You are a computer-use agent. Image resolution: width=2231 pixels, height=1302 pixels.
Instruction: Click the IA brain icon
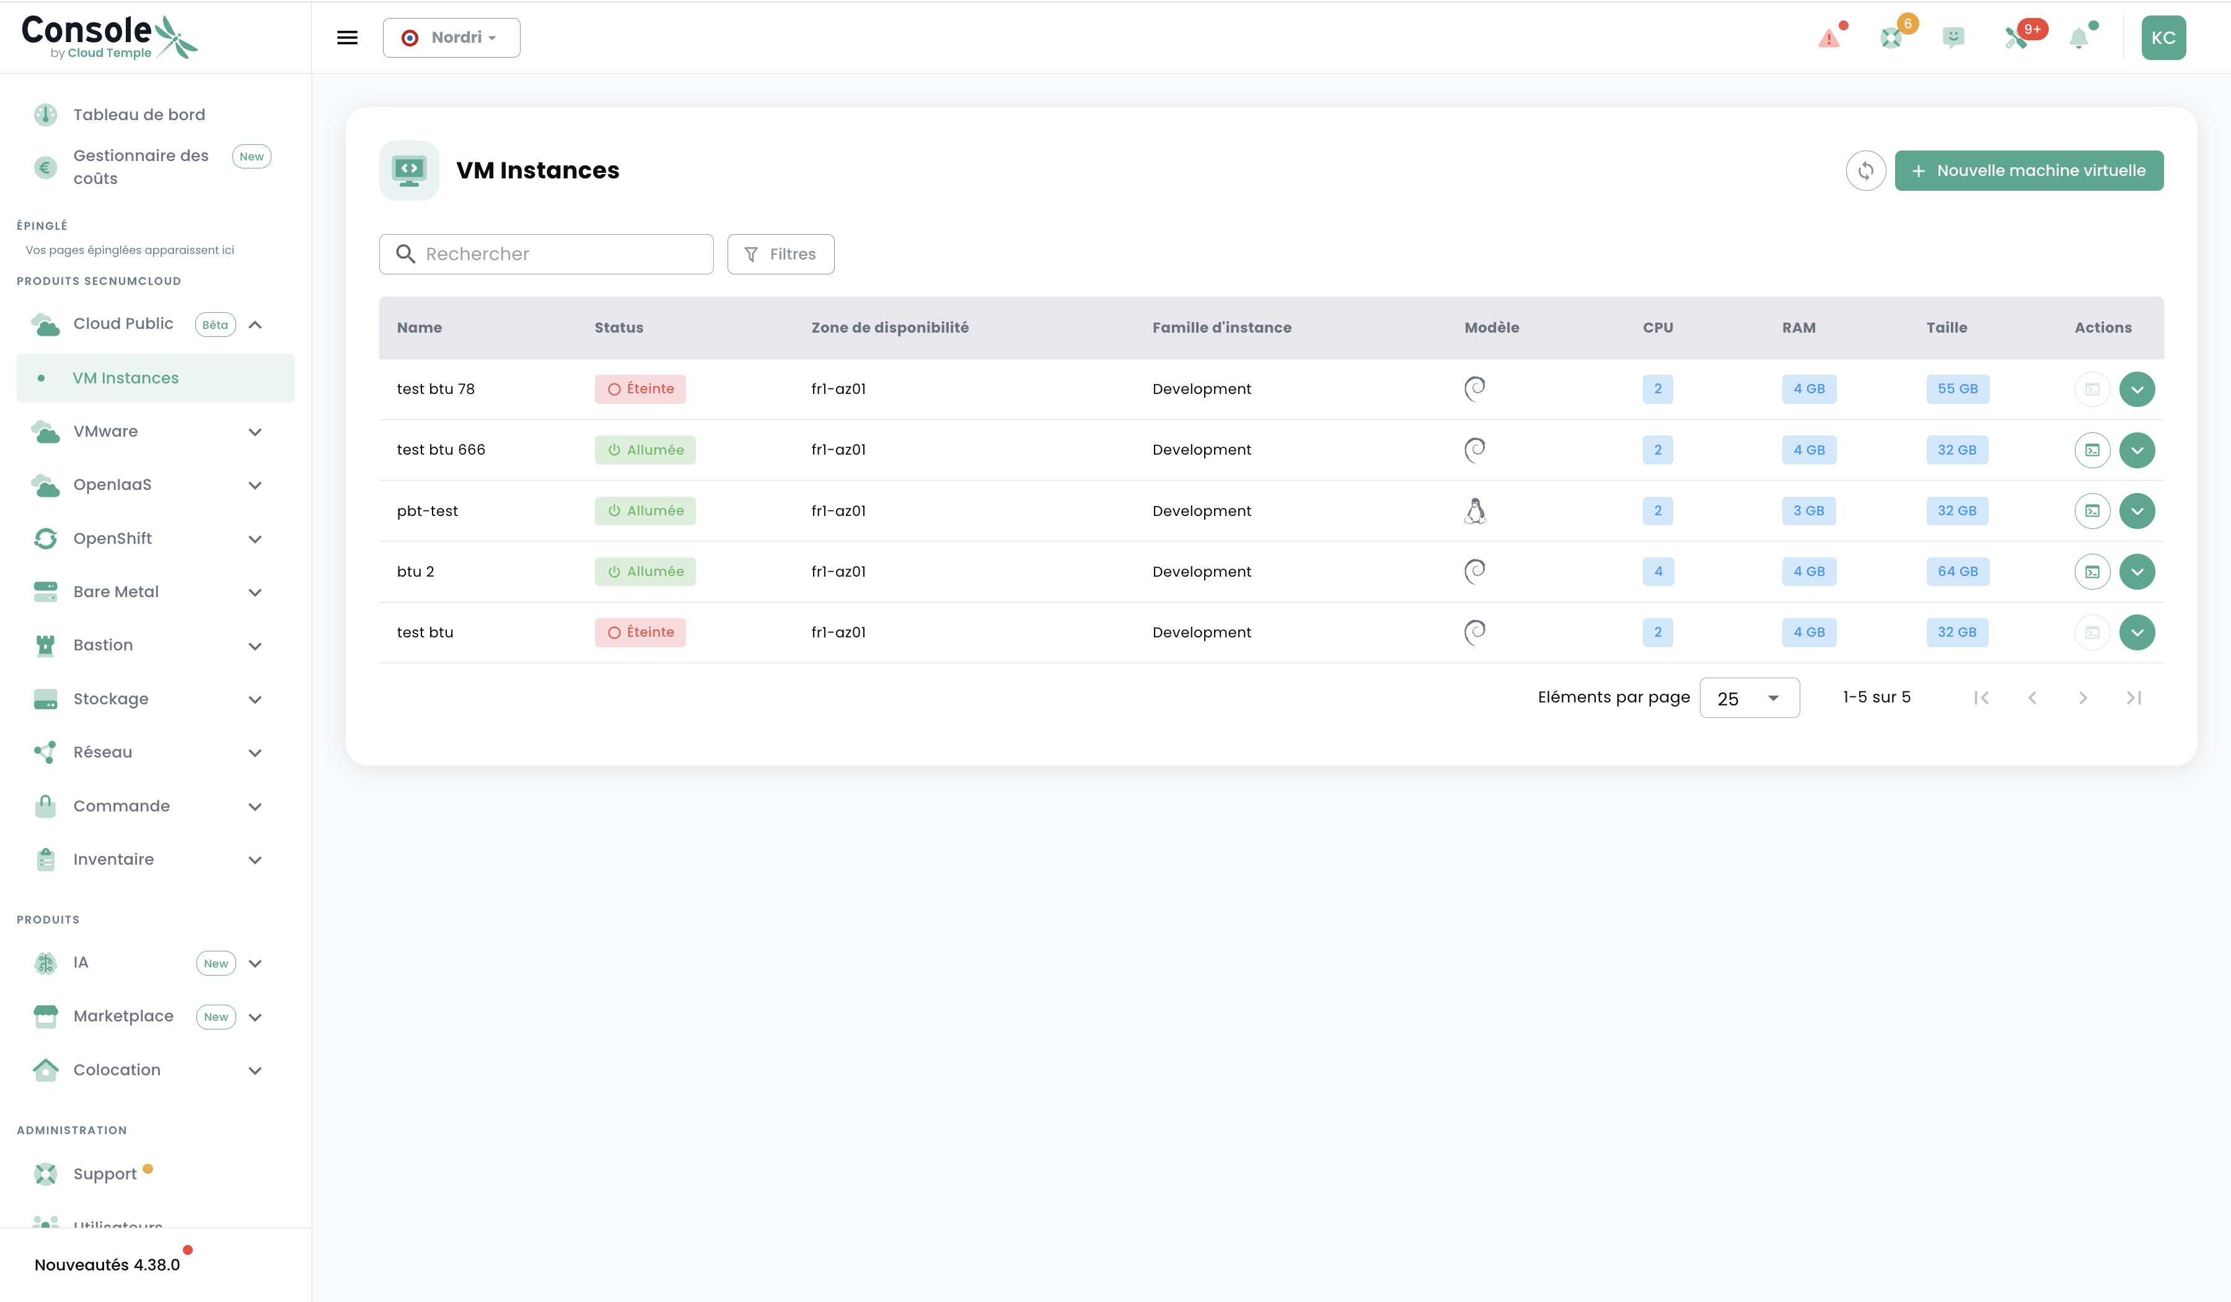coord(45,963)
